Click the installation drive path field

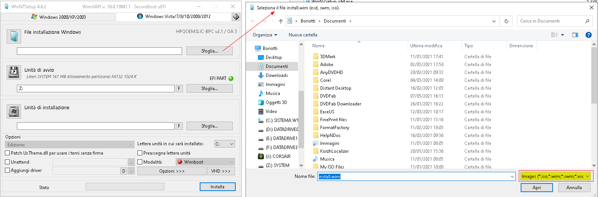[96, 126]
